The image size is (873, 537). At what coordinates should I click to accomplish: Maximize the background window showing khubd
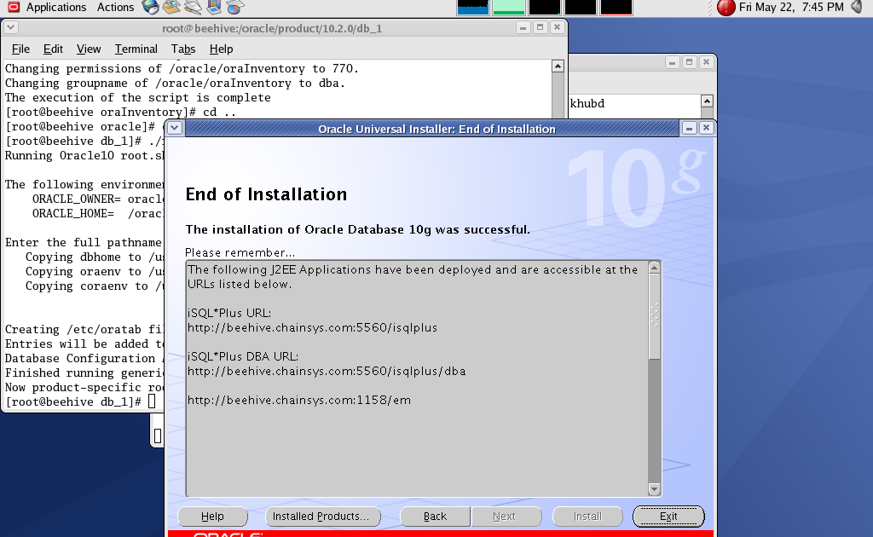pyautogui.click(x=689, y=62)
